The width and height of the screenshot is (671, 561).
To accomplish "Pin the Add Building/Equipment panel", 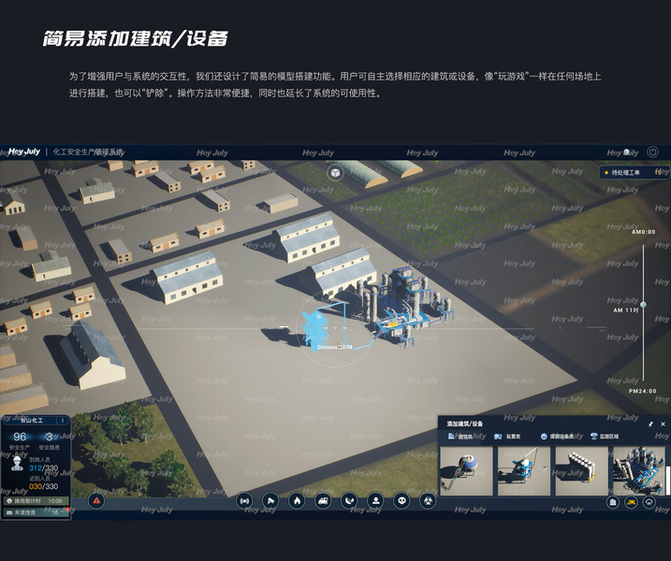I will click(651, 424).
